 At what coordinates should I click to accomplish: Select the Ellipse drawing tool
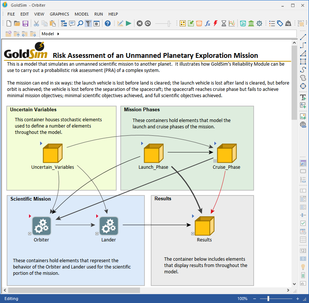point(303,86)
